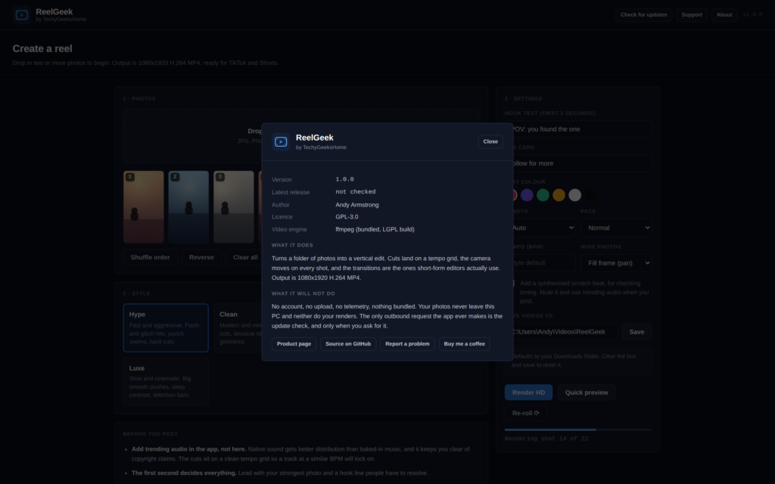Click the version value 1.0.0 in the dialog
Image resolution: width=775 pixels, height=484 pixels.
coord(344,179)
